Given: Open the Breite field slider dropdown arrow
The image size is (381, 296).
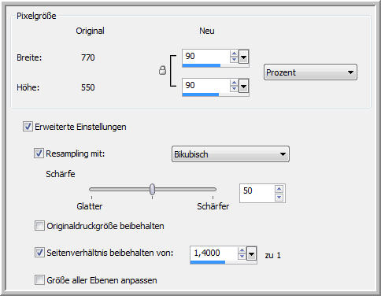Looking at the screenshot, I should pyautogui.click(x=243, y=57).
